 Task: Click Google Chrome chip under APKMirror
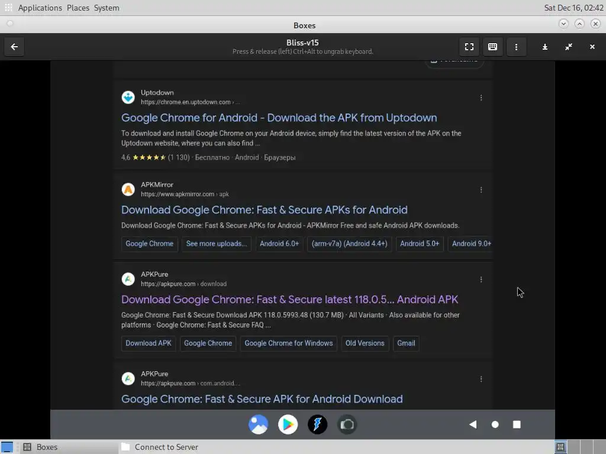click(x=149, y=244)
